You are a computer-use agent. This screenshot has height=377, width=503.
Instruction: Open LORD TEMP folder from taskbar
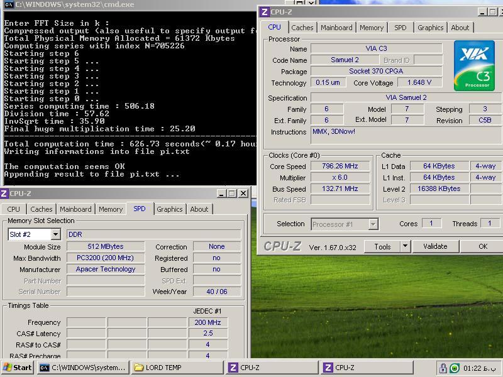(x=177, y=368)
